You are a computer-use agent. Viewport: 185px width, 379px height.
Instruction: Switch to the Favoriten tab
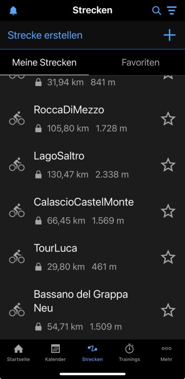[x=140, y=63]
